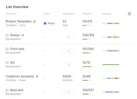Viewport: 137px width, 99px height.
Task: Click the QA statuses bar
Action: [x=111, y=64]
